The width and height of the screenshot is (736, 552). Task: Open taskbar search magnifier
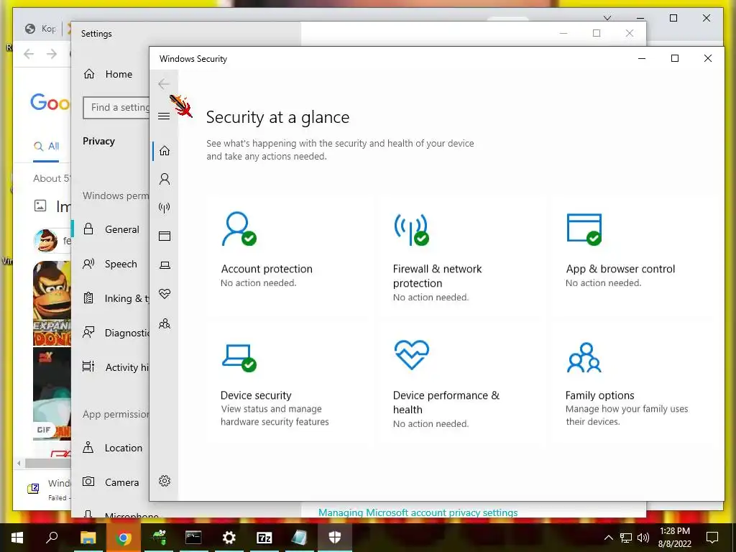tap(52, 538)
